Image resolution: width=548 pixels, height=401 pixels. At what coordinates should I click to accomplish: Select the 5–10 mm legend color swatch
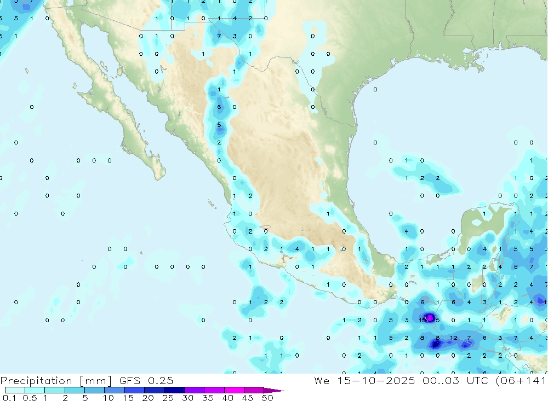point(95,390)
